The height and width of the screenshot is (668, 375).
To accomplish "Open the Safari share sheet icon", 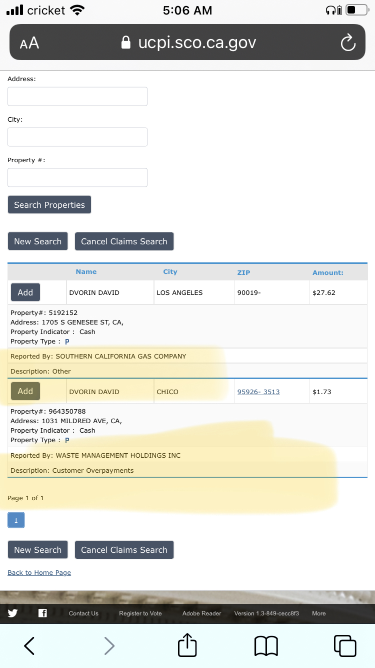I will [x=187, y=645].
